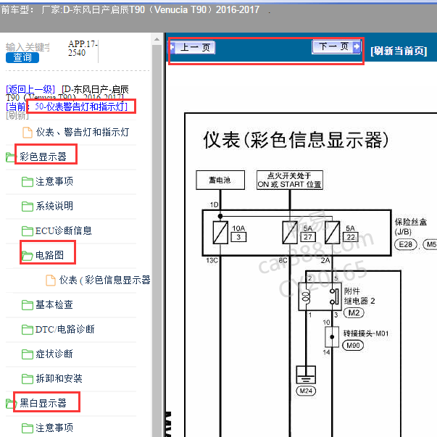Viewport: 437px width, 437px height.
Task: Select the 黑白显示器 folder
Action: [43, 403]
